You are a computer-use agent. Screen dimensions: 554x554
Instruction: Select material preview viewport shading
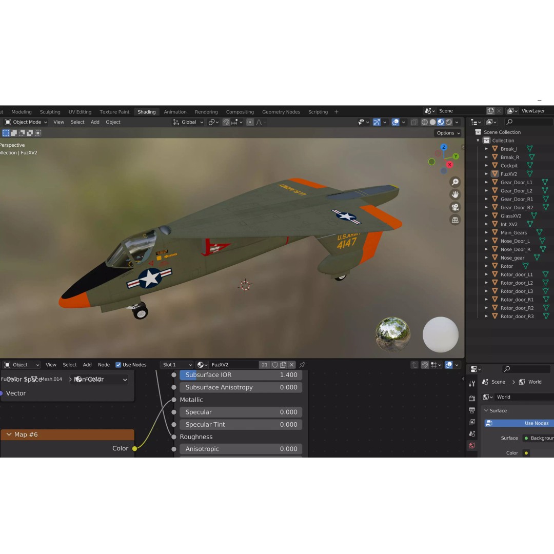441,122
